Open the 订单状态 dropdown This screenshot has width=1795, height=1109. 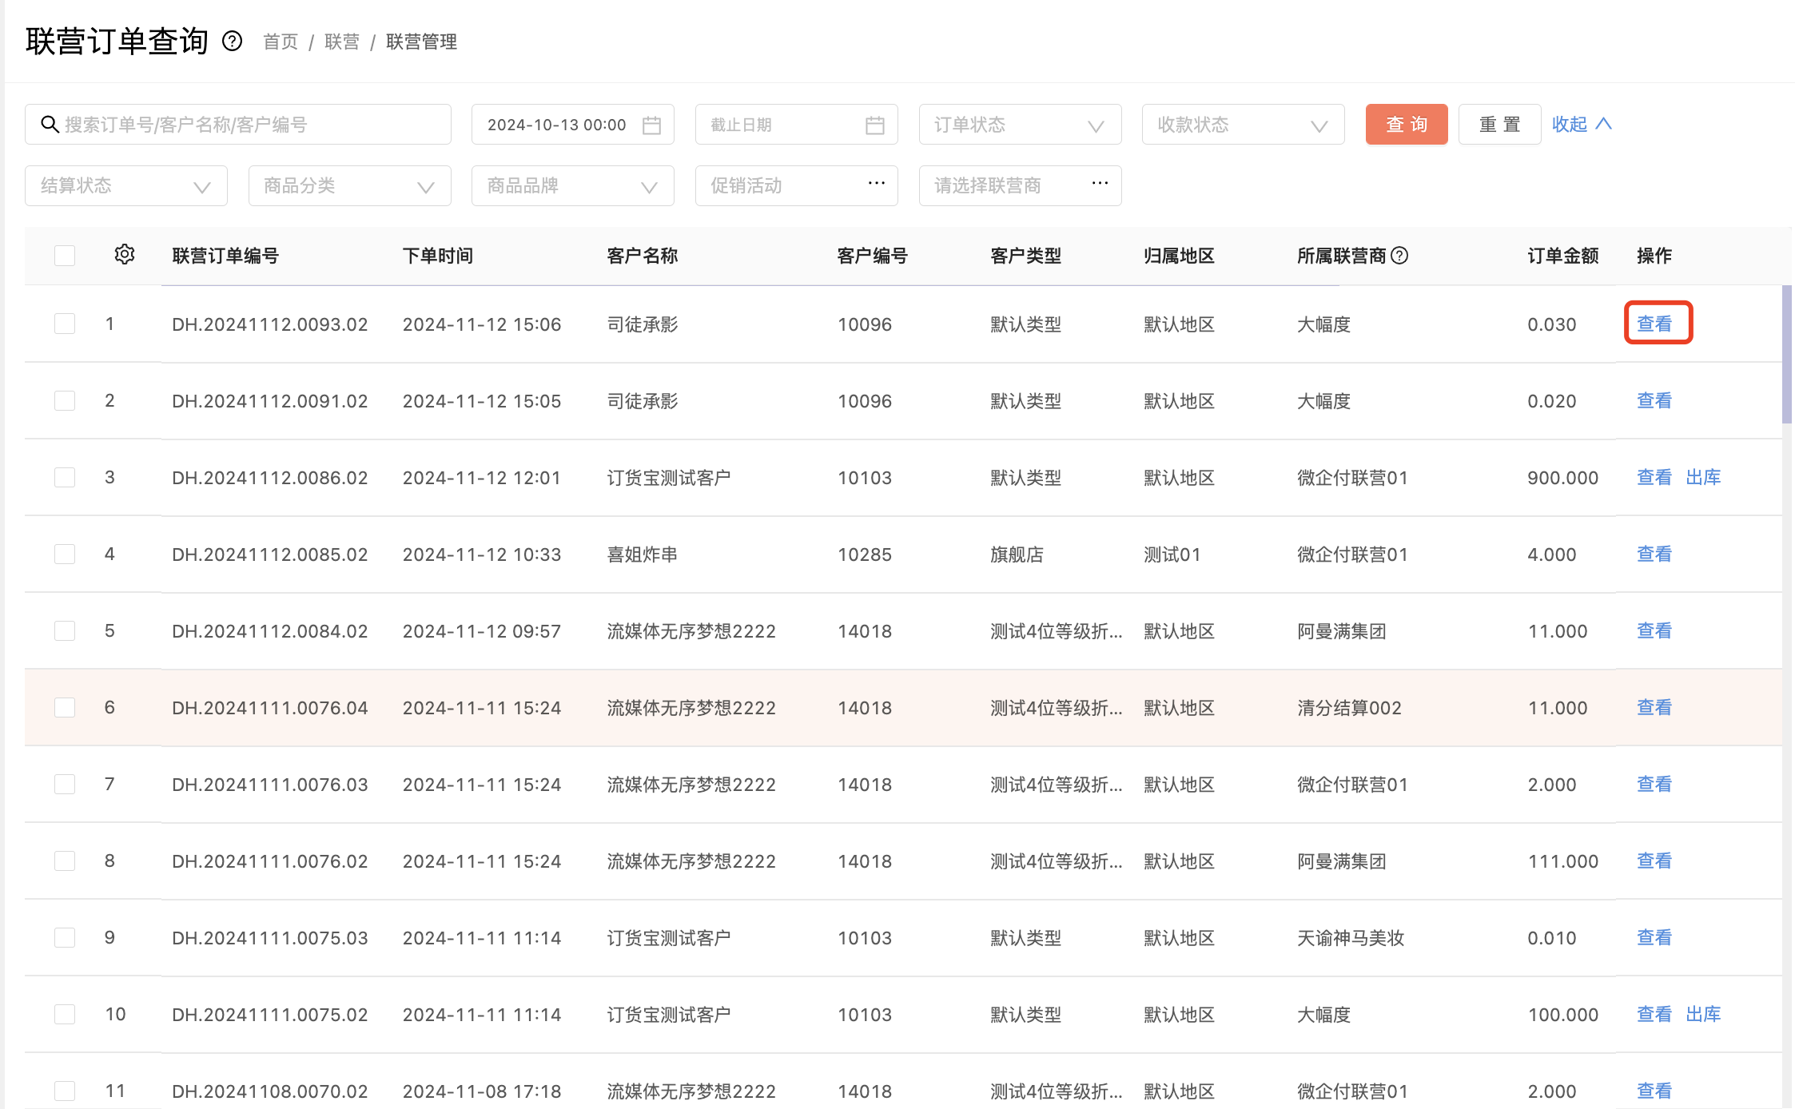coord(1020,125)
